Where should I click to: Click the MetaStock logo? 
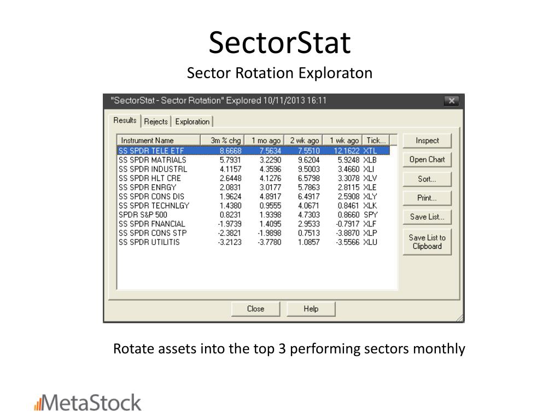click(88, 403)
